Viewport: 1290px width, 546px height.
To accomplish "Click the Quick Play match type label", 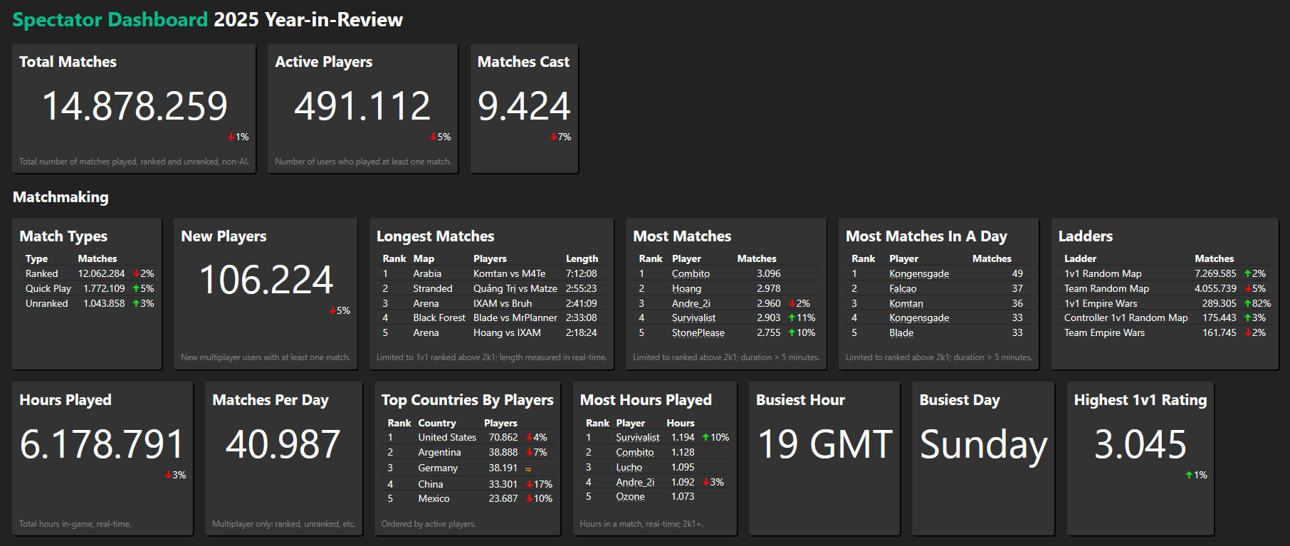I will (x=48, y=288).
